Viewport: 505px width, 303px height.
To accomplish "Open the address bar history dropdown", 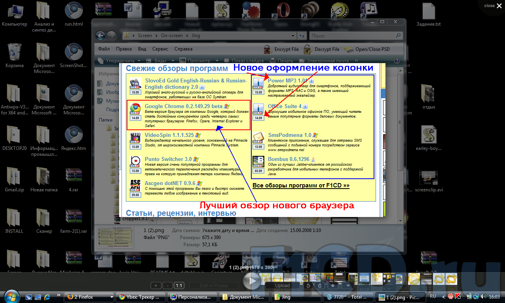I will (293, 36).
